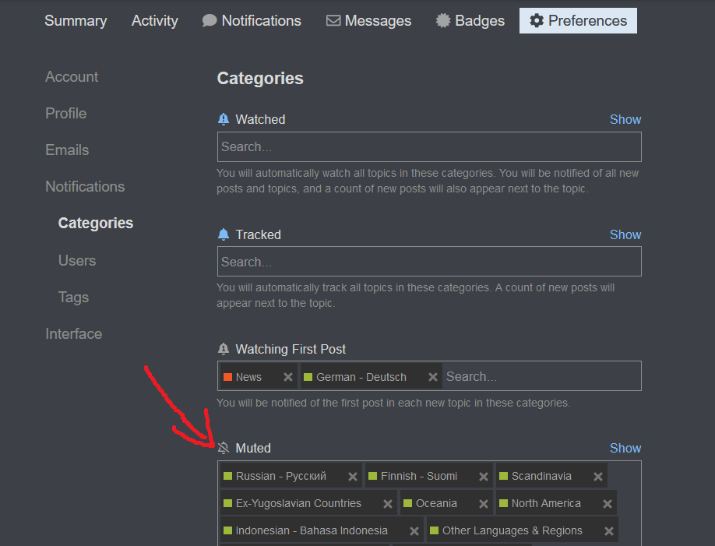Click the Watched bell icon
Viewport: 715px width, 546px height.
[x=224, y=119]
